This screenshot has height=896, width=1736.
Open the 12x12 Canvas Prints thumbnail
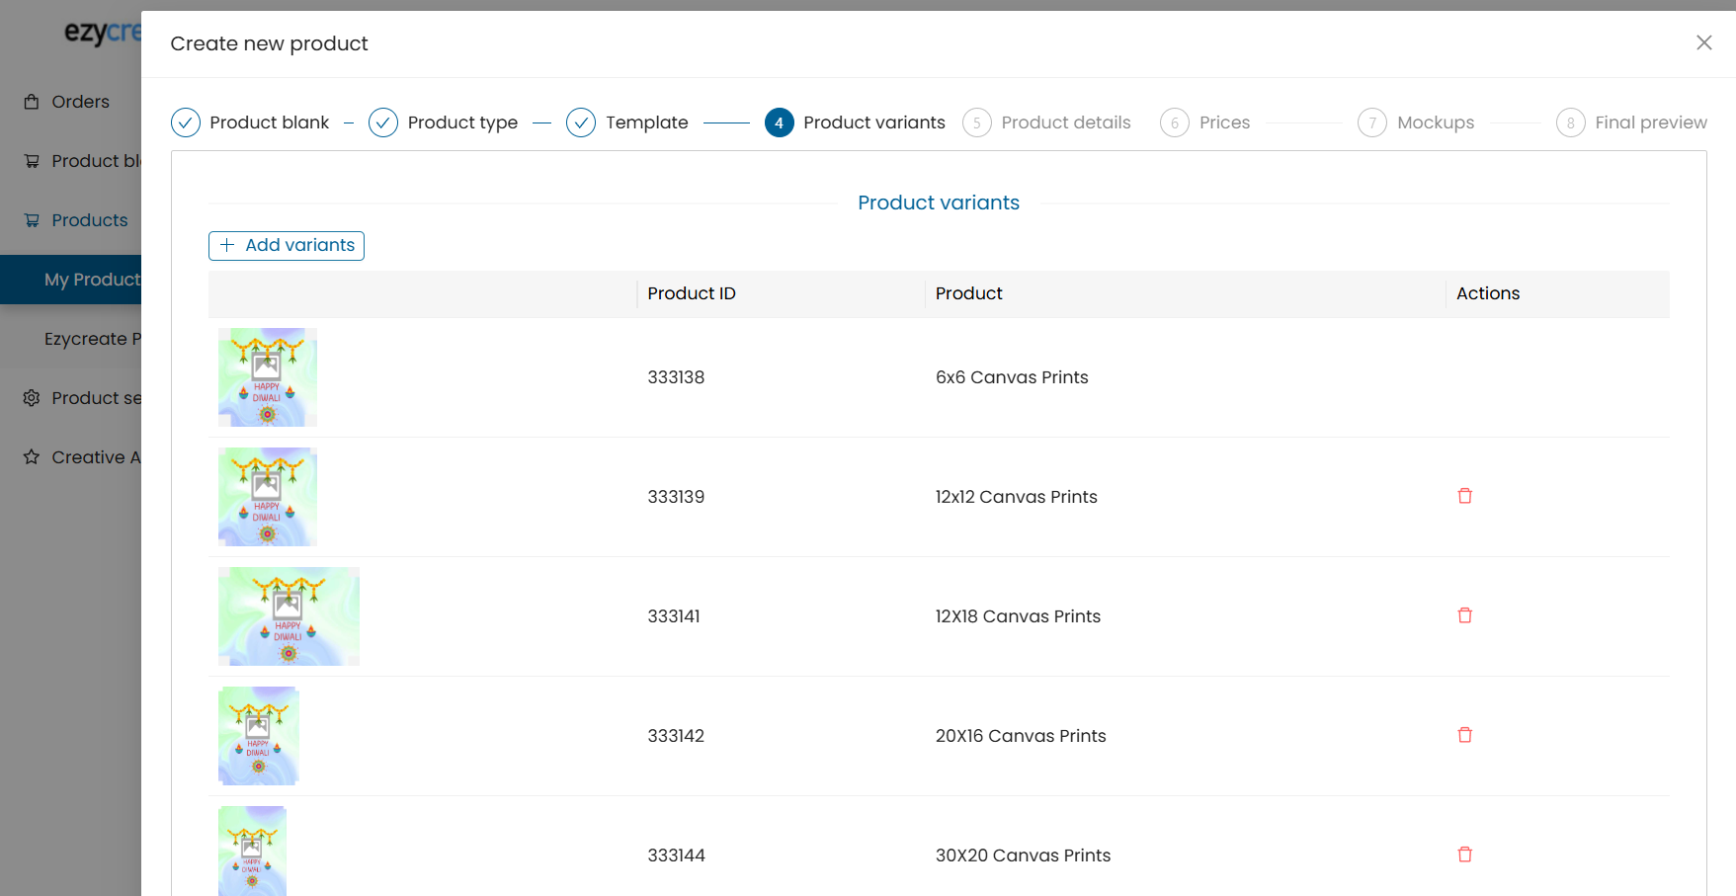268,497
